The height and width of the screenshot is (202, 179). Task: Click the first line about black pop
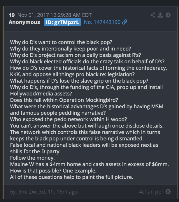click(x=61, y=42)
